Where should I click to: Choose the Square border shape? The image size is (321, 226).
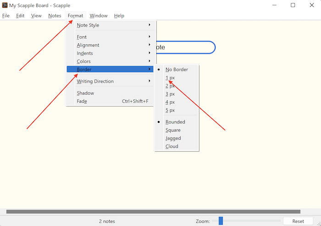coord(177,130)
